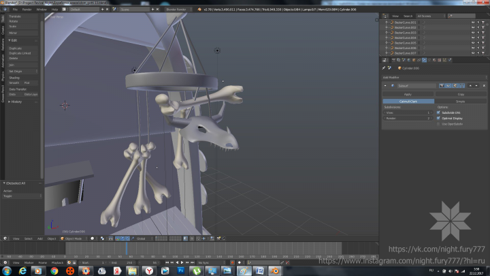Open the world properties tab icon
The height and width of the screenshot is (276, 490).
(409, 60)
